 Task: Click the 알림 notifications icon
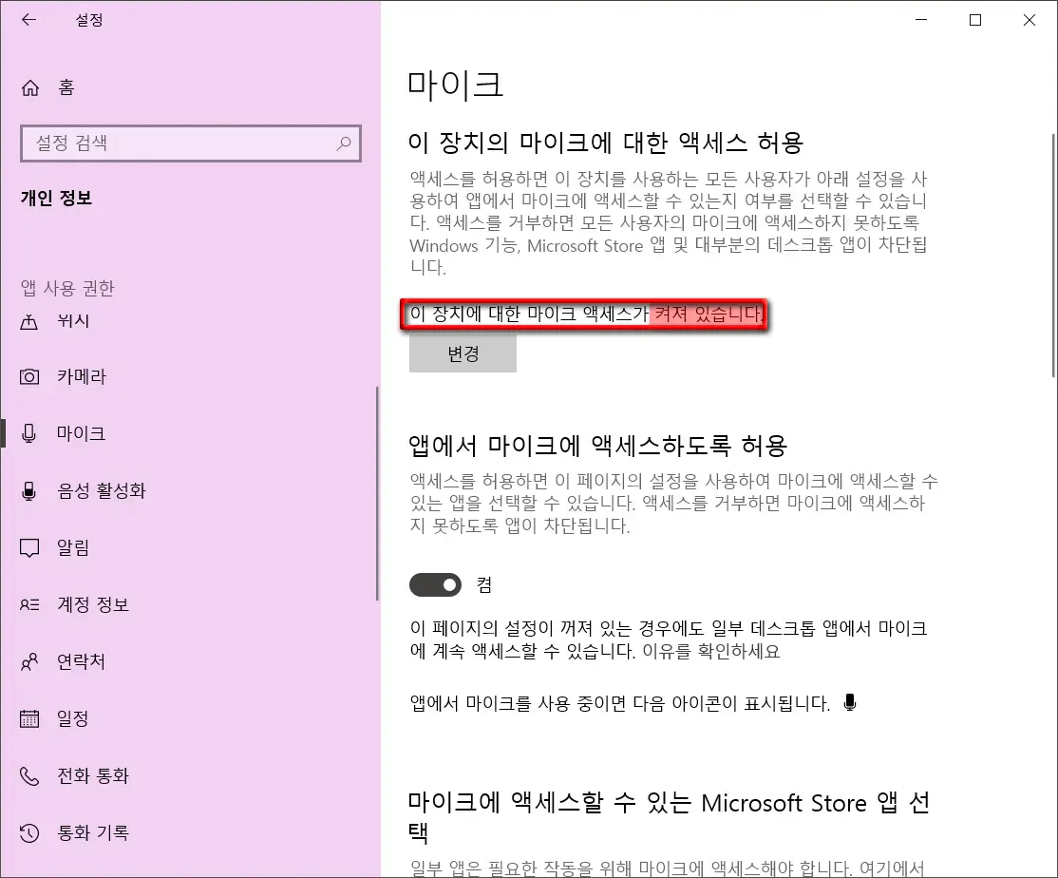(x=31, y=547)
